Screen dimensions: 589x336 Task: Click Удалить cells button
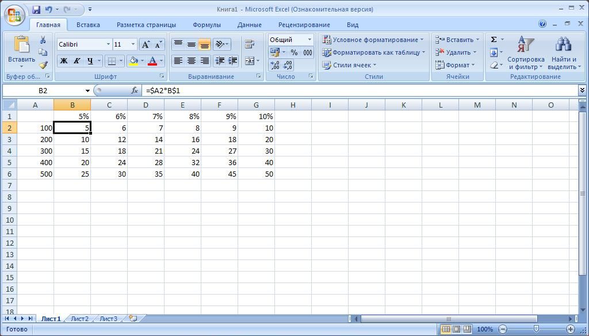pos(456,52)
